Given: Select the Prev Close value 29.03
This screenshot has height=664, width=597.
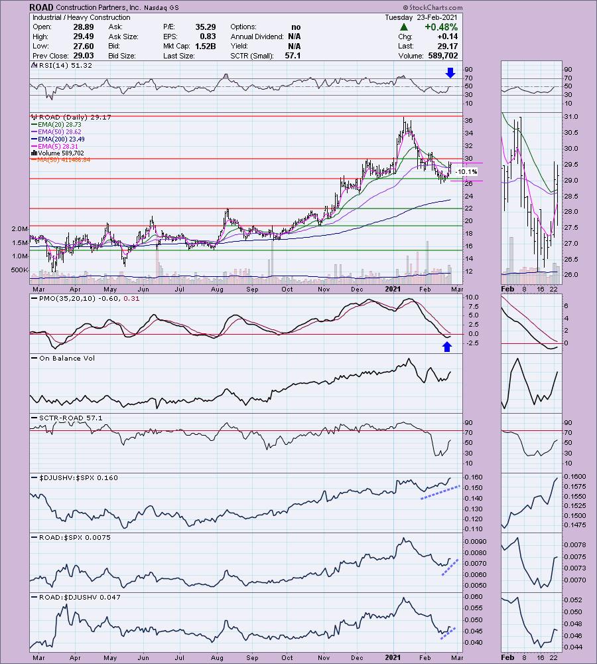Looking at the screenshot, I should (x=84, y=56).
